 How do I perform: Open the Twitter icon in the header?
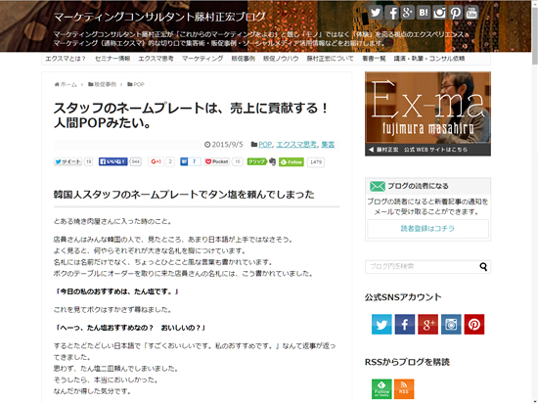[x=376, y=13]
